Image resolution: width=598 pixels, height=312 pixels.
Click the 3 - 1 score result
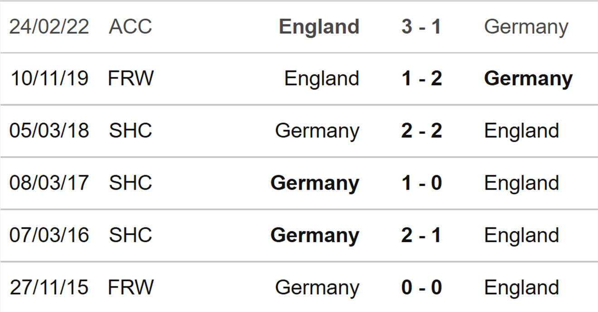click(421, 27)
